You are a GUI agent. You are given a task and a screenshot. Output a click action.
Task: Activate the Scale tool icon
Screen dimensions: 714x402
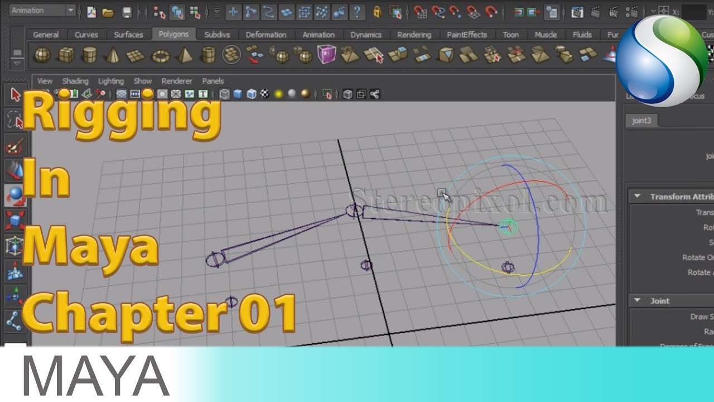tap(15, 221)
